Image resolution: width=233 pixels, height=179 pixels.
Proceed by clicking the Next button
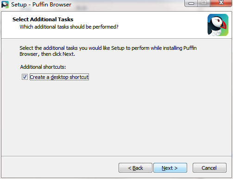[x=170, y=168]
